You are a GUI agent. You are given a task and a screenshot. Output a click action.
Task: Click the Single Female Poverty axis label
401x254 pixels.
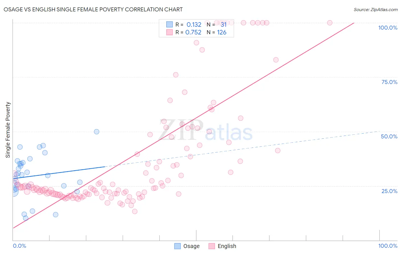pos(8,130)
